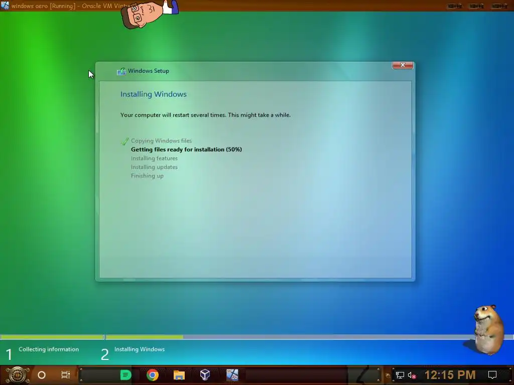Click 'Copying Windows files' step

pos(161,141)
